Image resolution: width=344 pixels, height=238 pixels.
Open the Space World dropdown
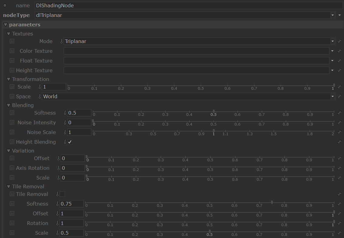tap(333, 96)
